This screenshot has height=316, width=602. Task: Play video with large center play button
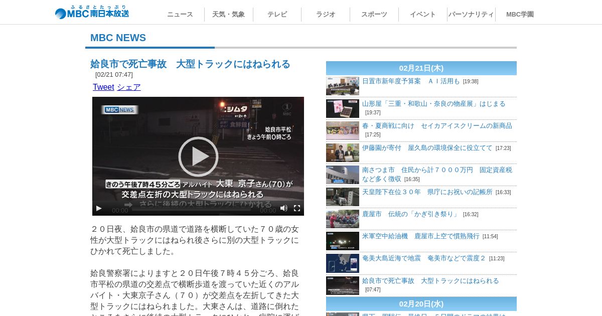tap(198, 156)
